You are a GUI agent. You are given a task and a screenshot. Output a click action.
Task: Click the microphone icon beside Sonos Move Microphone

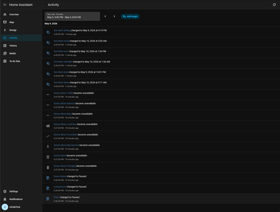click(x=48, y=147)
